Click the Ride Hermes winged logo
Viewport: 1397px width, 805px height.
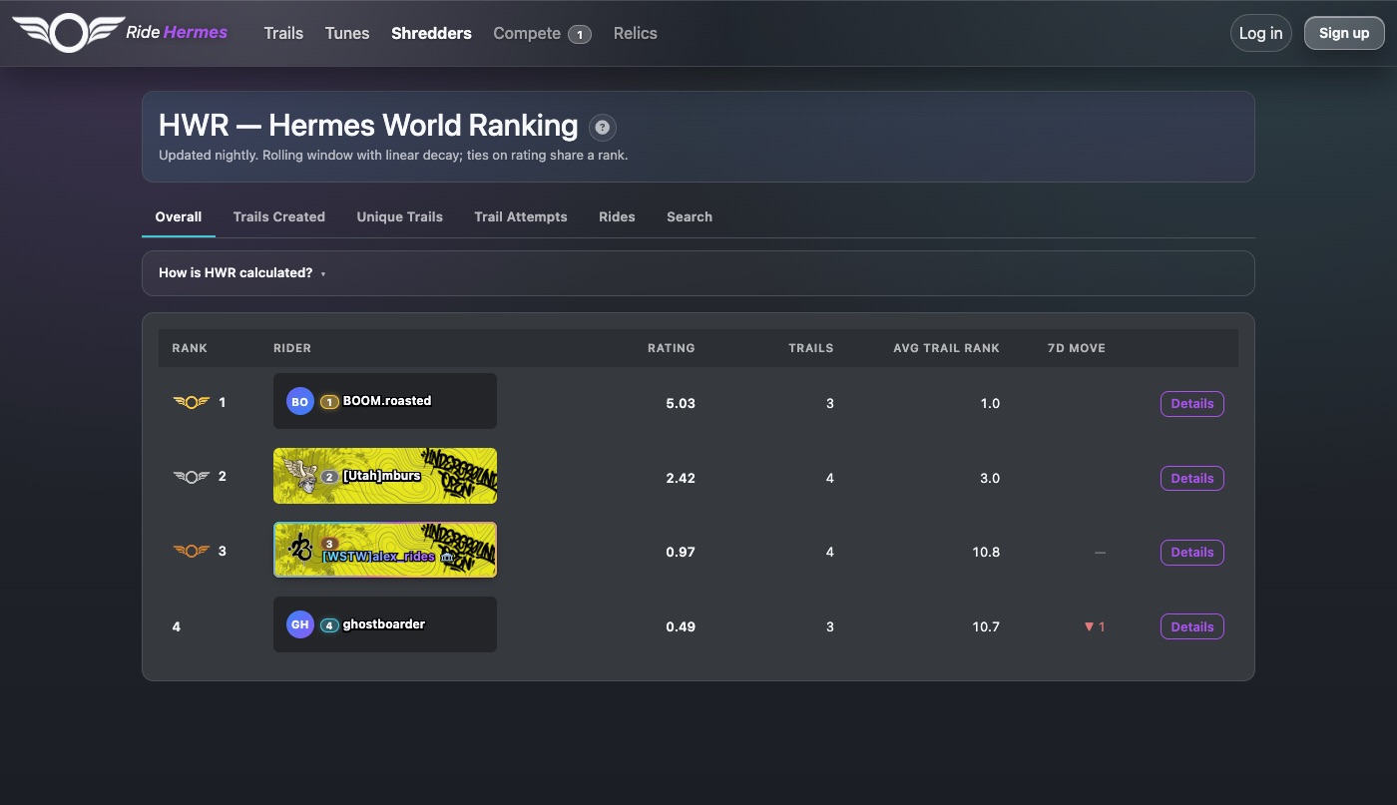pos(68,33)
